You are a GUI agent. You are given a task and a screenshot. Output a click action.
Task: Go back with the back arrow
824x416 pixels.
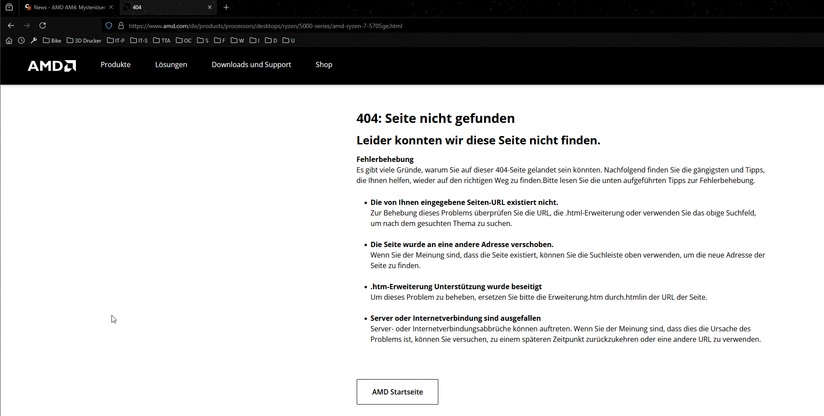coord(11,25)
